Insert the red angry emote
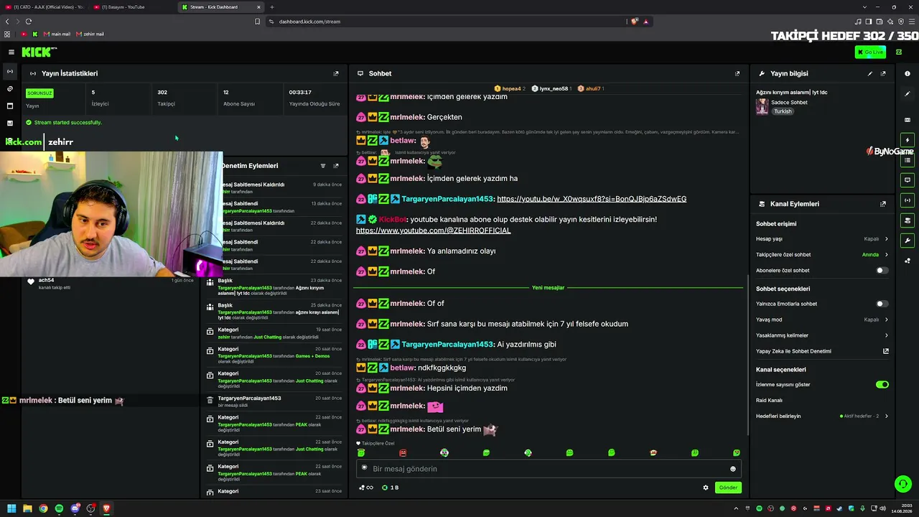Screen dimensions: 919x517 403,453
